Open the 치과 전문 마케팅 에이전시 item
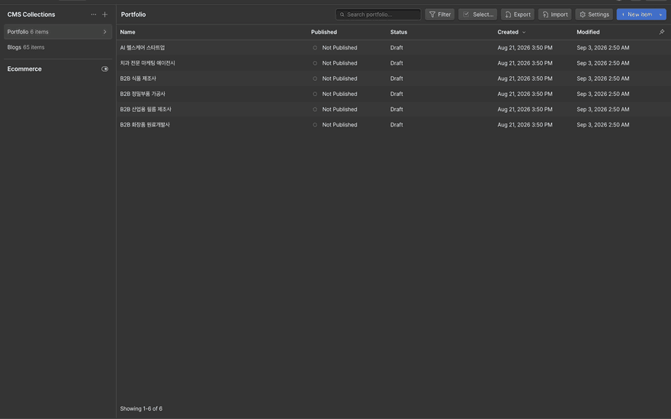Viewport: 671px width, 419px height. 147,63
